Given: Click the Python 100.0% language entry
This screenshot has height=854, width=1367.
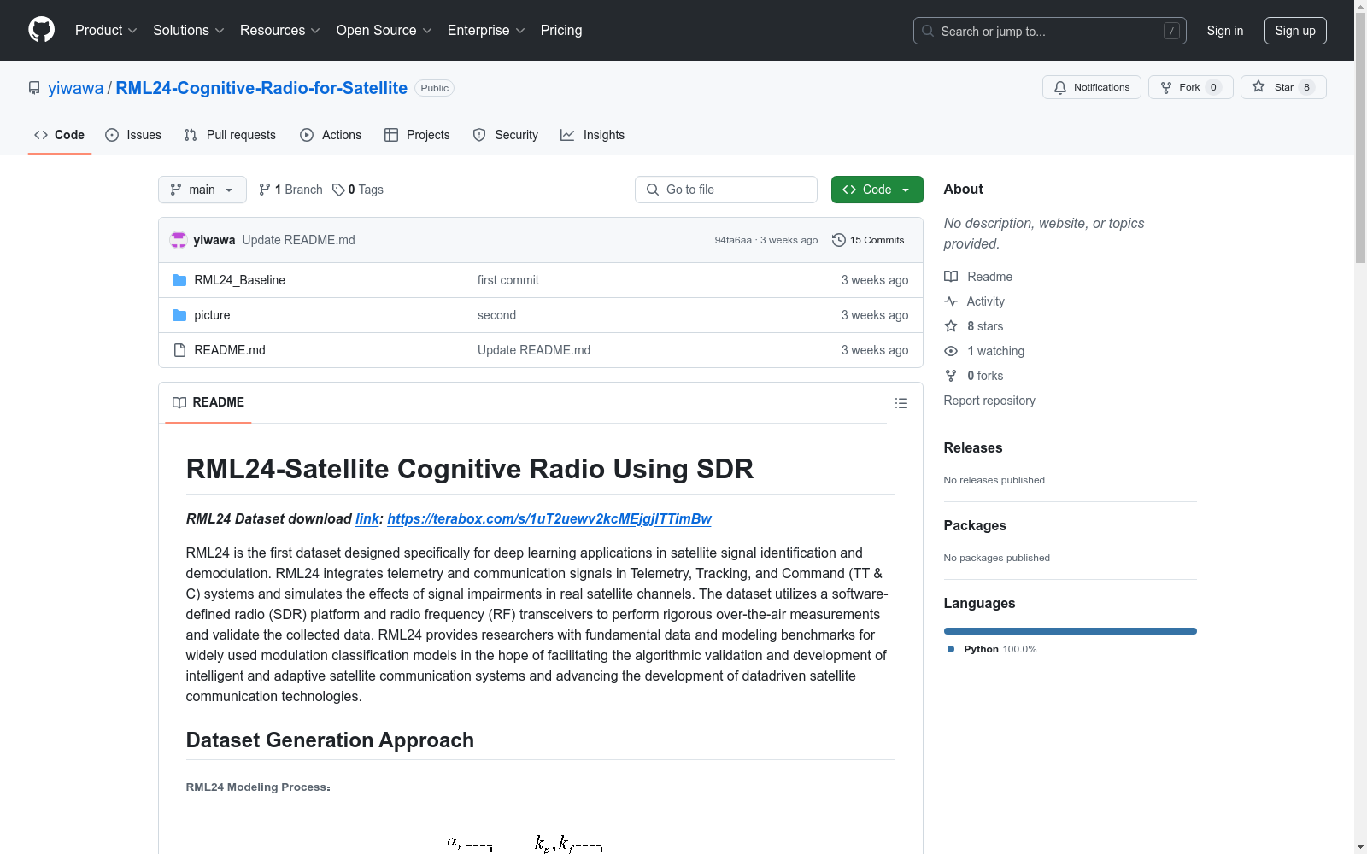Looking at the screenshot, I should pyautogui.click(x=992, y=649).
